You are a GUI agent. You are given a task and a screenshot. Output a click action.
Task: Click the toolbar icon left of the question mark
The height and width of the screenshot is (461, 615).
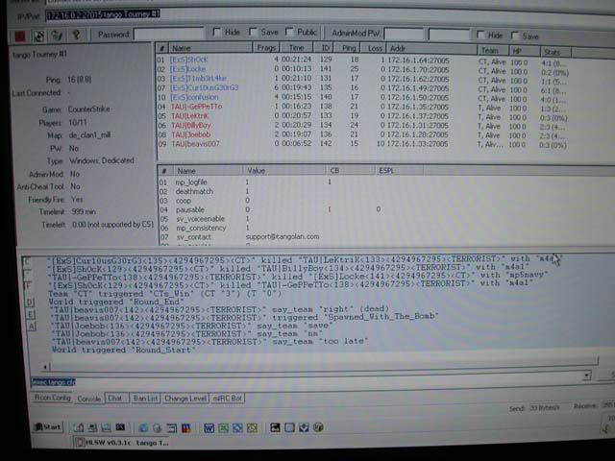57,36
